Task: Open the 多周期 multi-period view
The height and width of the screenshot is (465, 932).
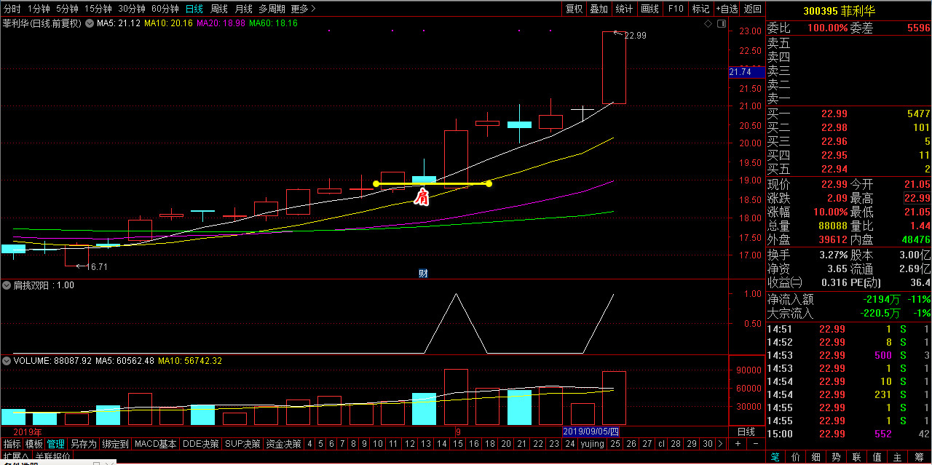Action: [272, 9]
